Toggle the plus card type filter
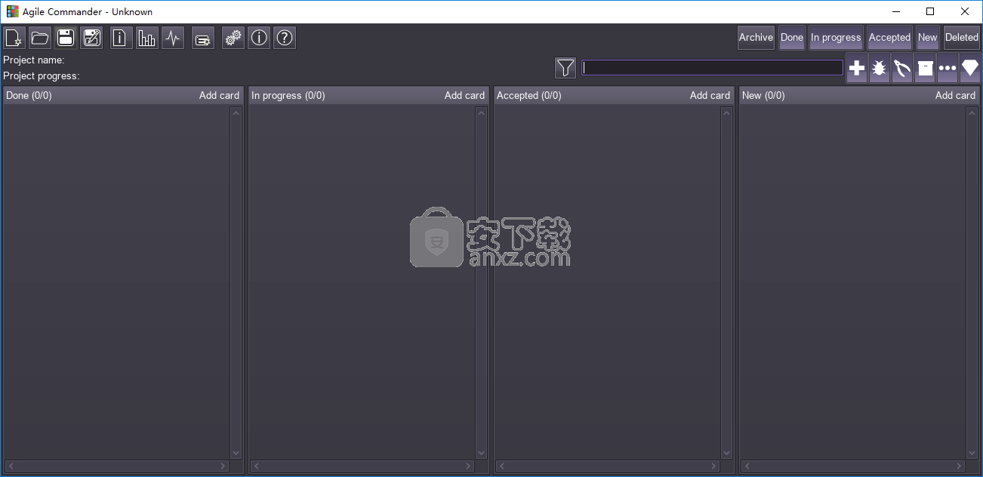The width and height of the screenshot is (983, 477). (857, 68)
